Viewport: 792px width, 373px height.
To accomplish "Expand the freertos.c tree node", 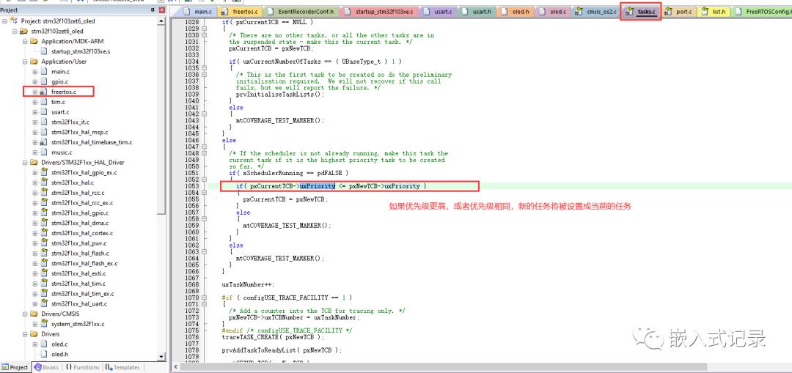I will pos(35,92).
